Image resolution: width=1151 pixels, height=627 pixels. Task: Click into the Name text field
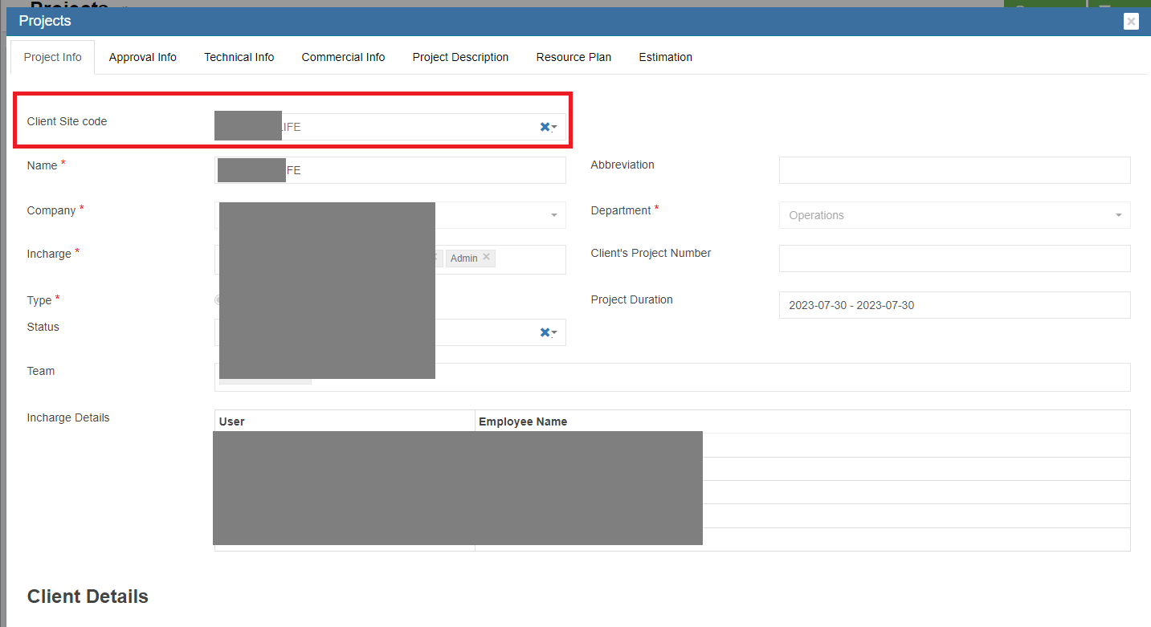[426, 170]
